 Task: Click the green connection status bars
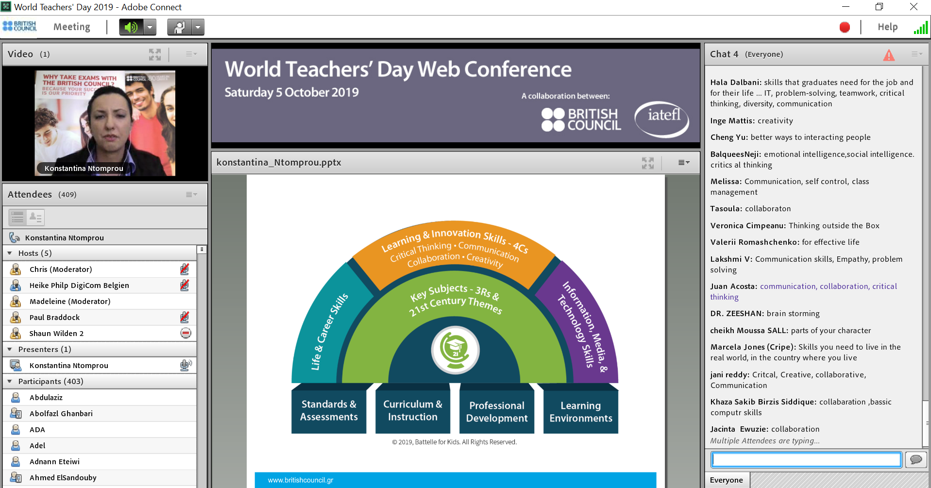coord(920,28)
